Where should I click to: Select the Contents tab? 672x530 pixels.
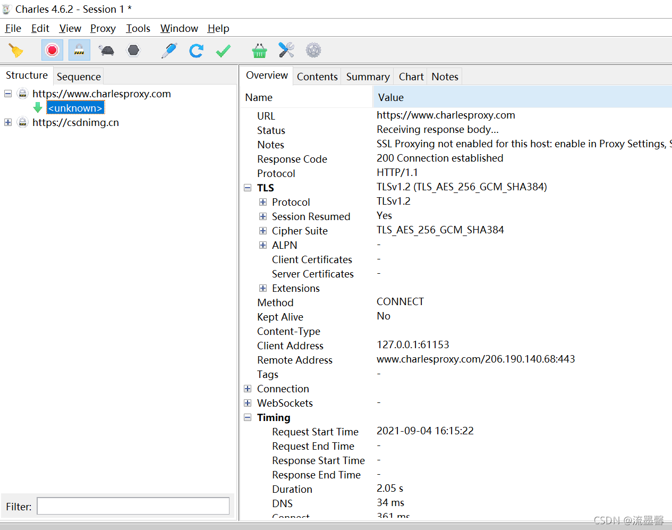coord(317,77)
